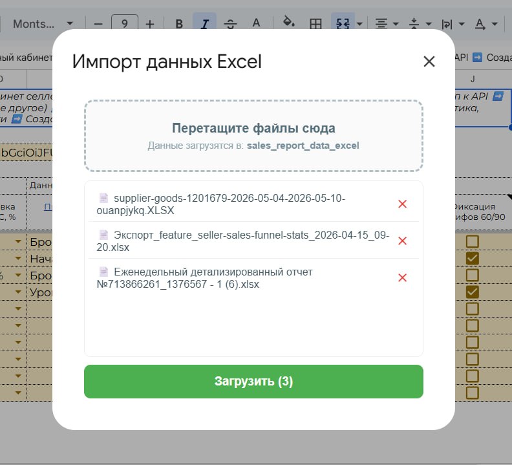
Task: Close the Импорт данных Excel dialog
Action: tap(429, 61)
